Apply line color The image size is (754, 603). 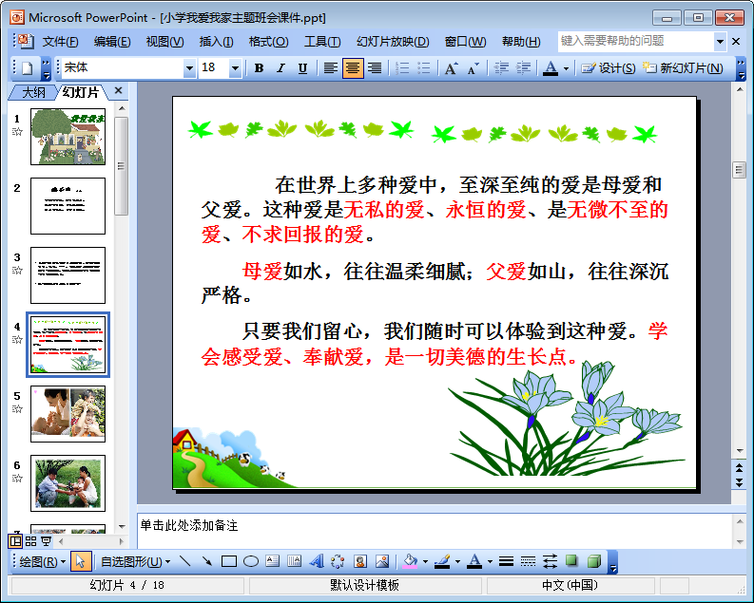pyautogui.click(x=442, y=561)
